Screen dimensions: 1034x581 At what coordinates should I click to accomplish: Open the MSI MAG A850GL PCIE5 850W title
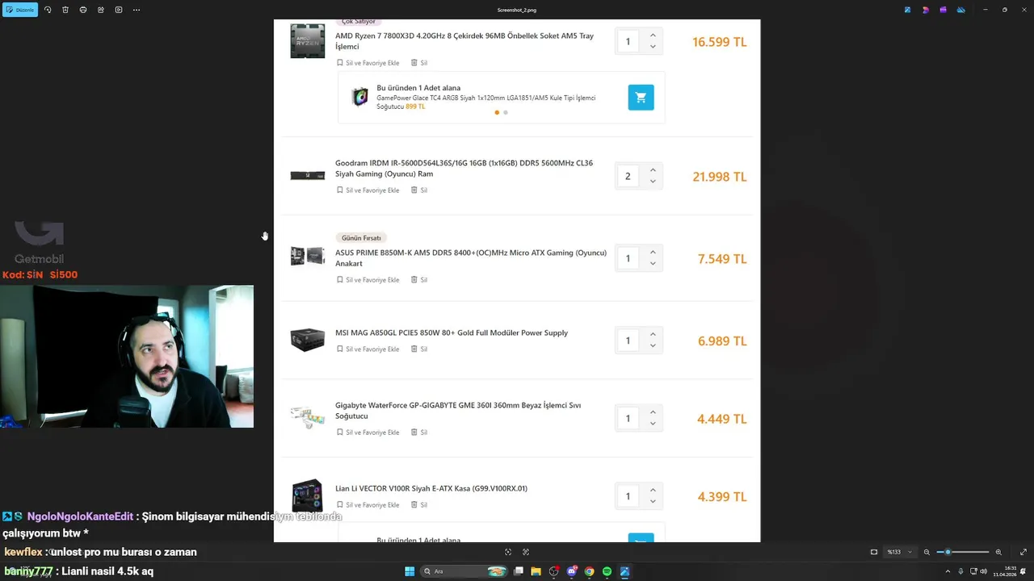tap(452, 332)
